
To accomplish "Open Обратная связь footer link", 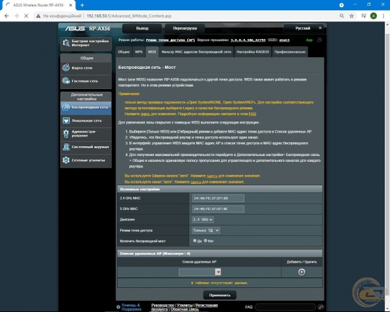I will 185,309.
